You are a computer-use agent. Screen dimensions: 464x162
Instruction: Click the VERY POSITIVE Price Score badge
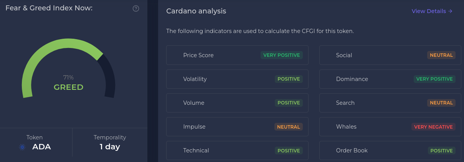click(x=282, y=55)
